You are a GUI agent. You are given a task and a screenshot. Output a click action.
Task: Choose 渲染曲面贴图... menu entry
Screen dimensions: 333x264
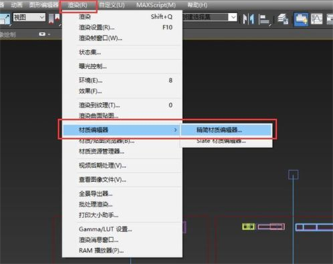[123, 115]
